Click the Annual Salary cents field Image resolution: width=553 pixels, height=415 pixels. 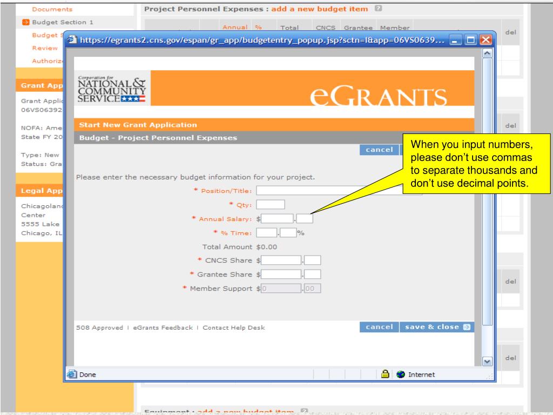pyautogui.click(x=305, y=219)
